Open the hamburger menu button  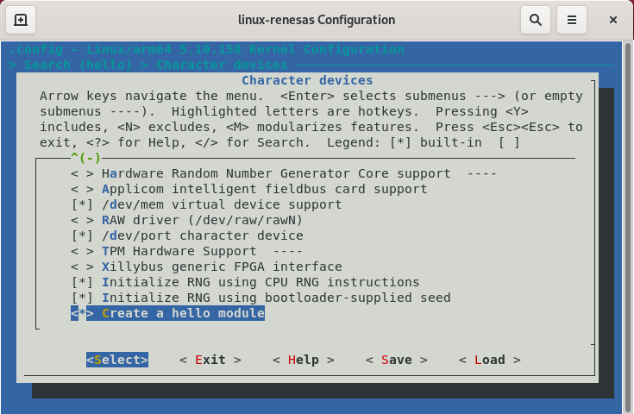click(x=571, y=19)
